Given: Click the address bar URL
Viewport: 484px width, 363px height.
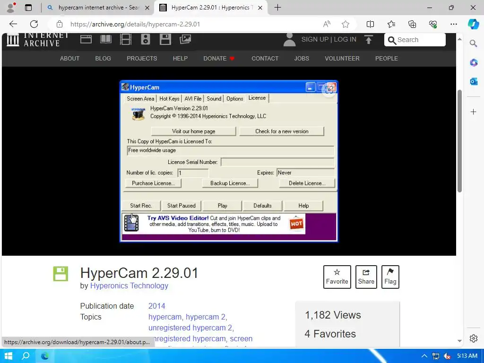Looking at the screenshot, I should coord(135,24).
